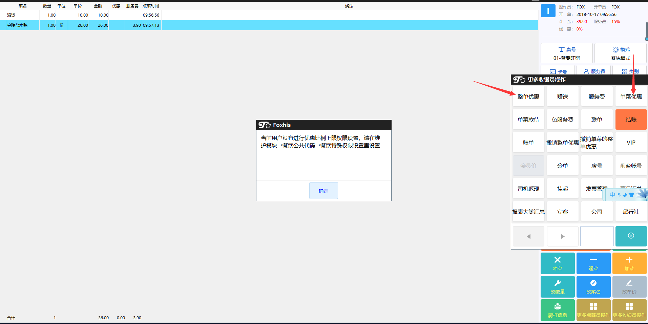
Task: Choose the 单菜优惠 option
Action: (x=631, y=96)
